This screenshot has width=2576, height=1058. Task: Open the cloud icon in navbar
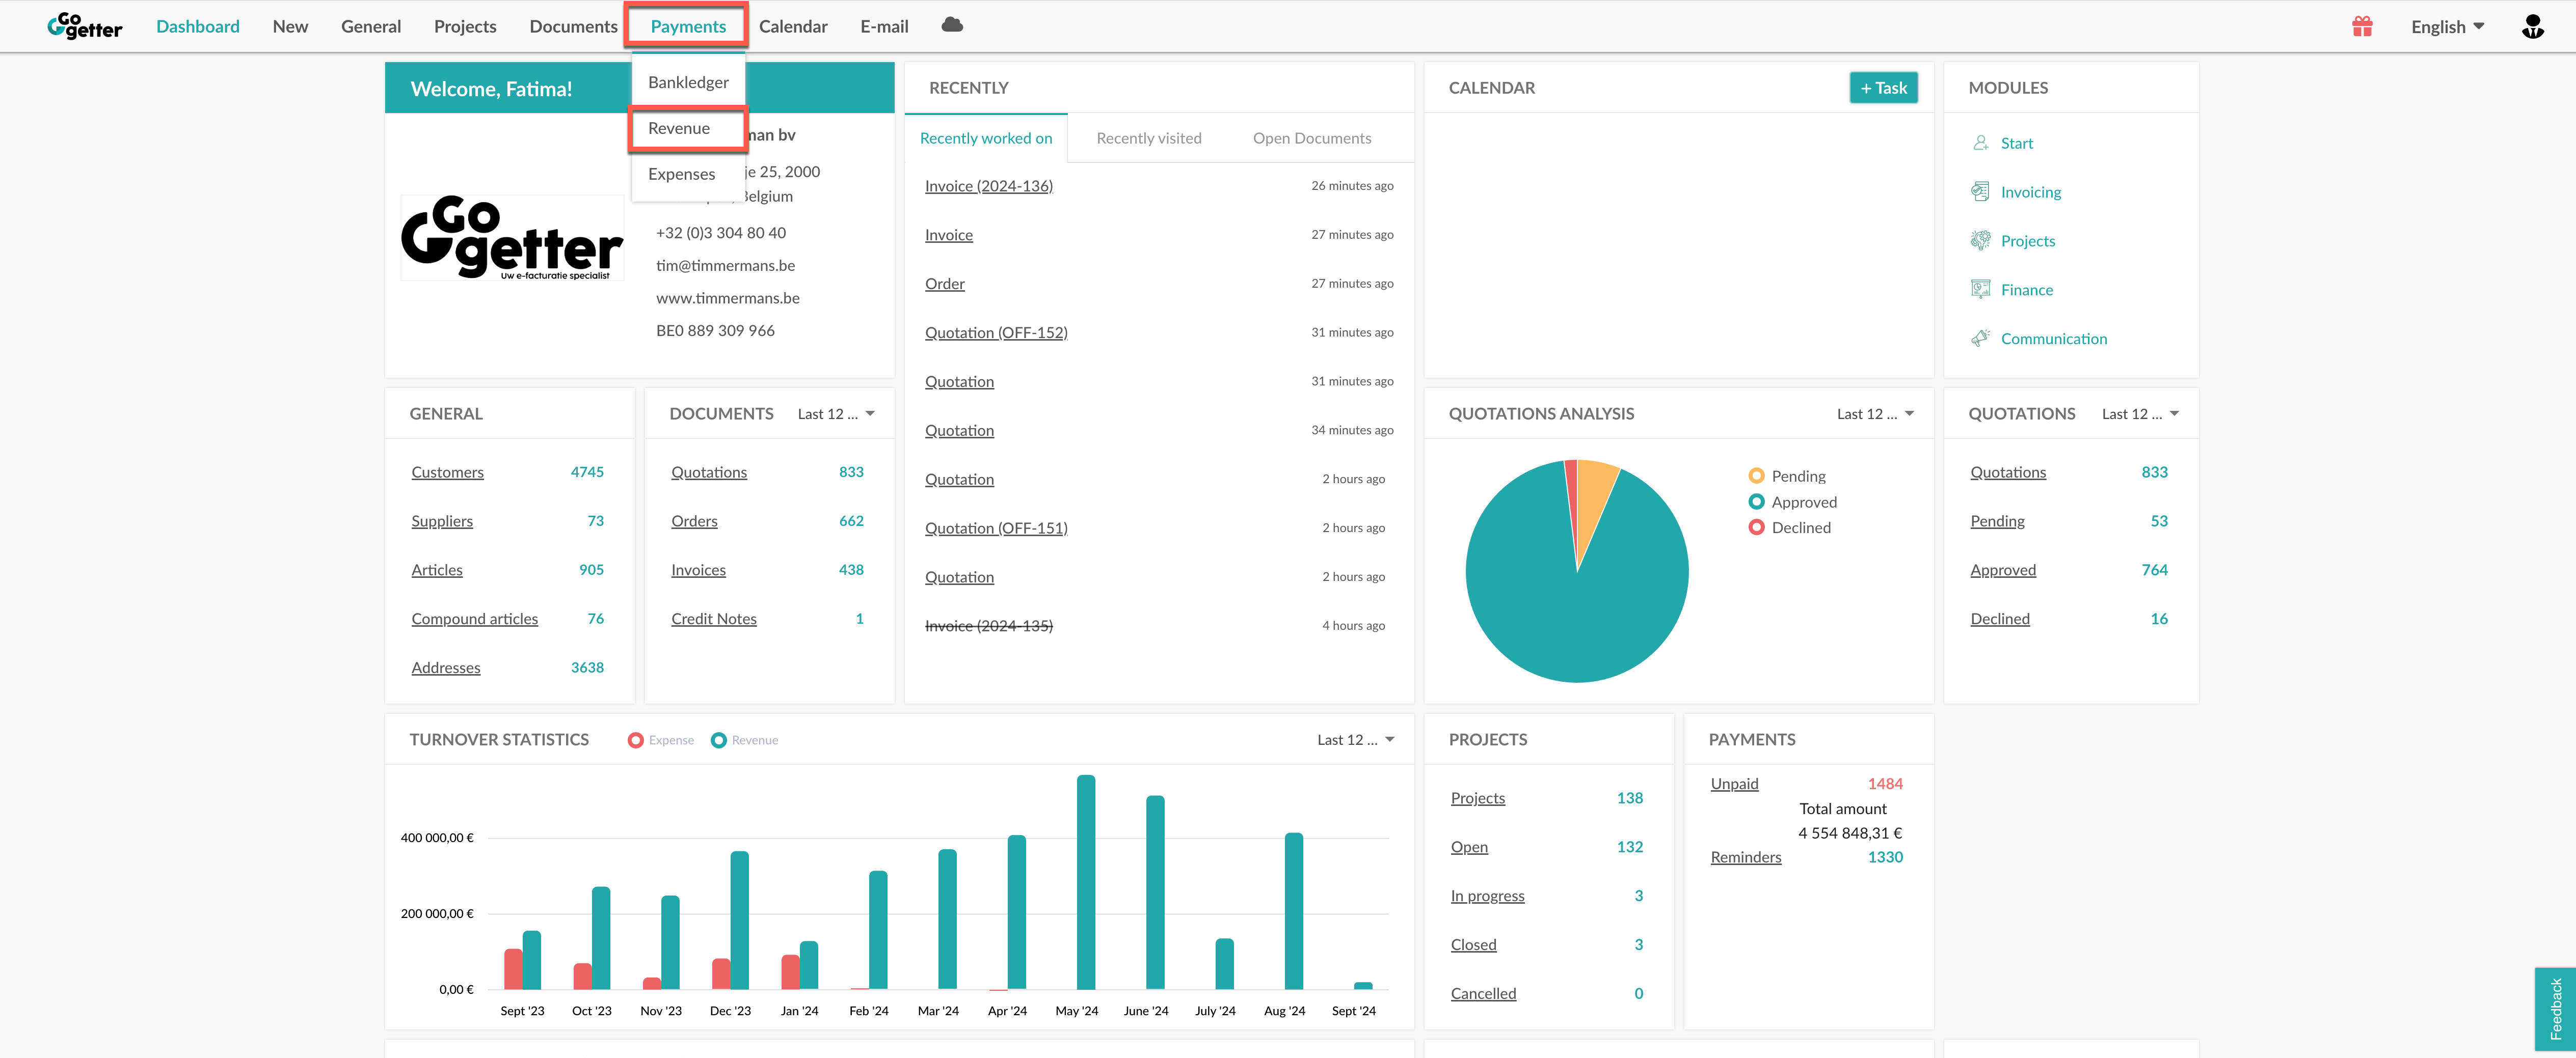point(952,25)
